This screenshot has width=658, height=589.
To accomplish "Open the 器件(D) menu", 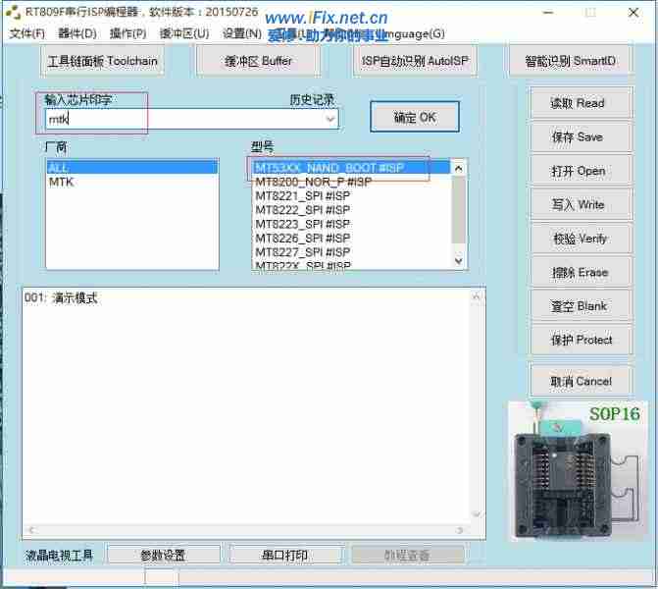I will (77, 33).
